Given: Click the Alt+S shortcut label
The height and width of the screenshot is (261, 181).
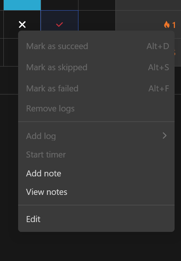Looking at the screenshot, I should pyautogui.click(x=158, y=67).
